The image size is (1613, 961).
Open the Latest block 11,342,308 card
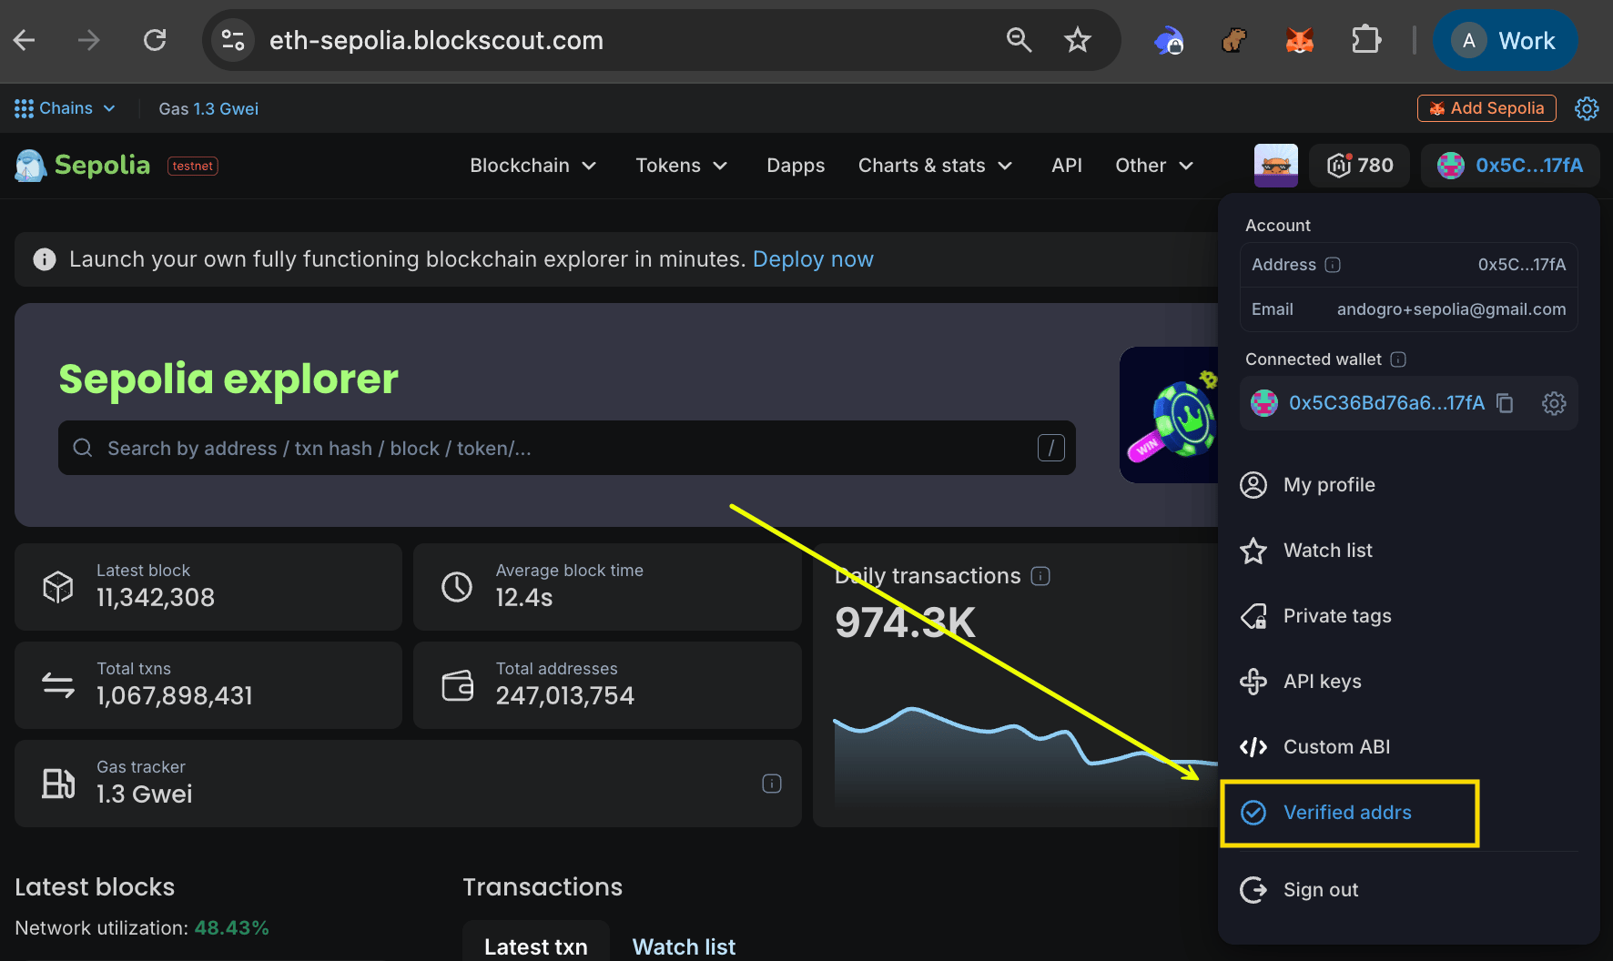click(x=208, y=587)
